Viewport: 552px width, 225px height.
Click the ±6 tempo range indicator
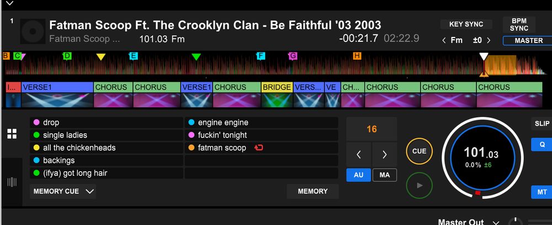point(488,164)
